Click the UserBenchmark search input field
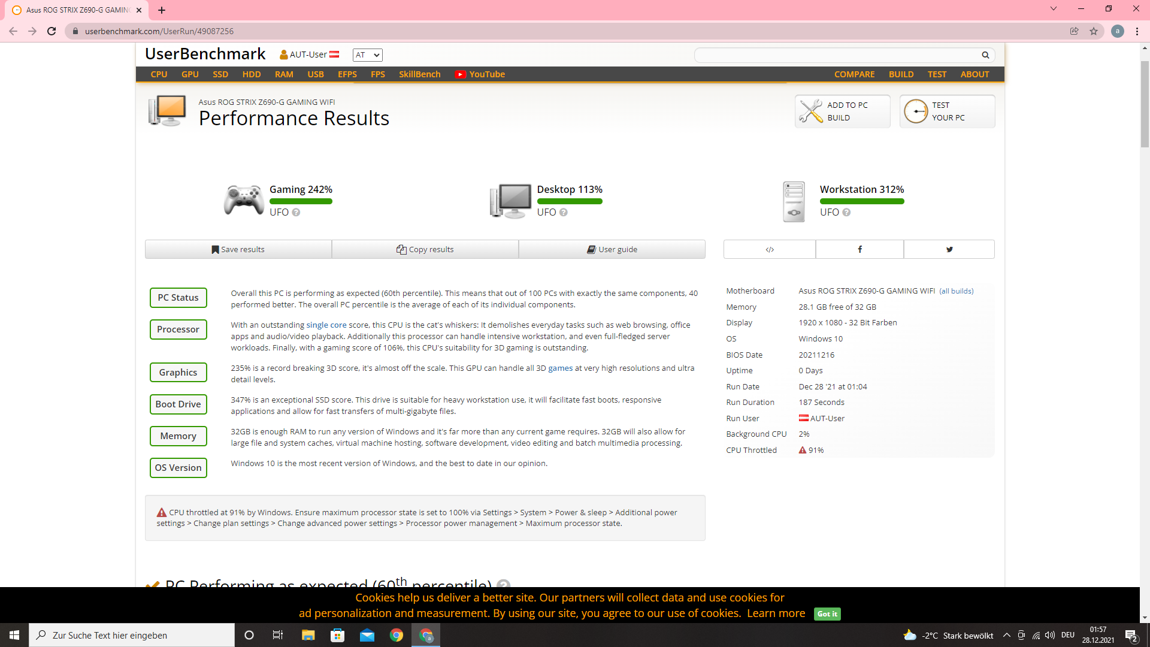1150x647 pixels. tap(836, 55)
